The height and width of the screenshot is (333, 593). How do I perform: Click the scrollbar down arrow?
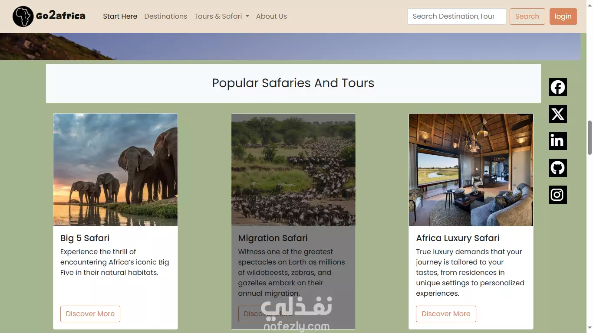click(590, 328)
